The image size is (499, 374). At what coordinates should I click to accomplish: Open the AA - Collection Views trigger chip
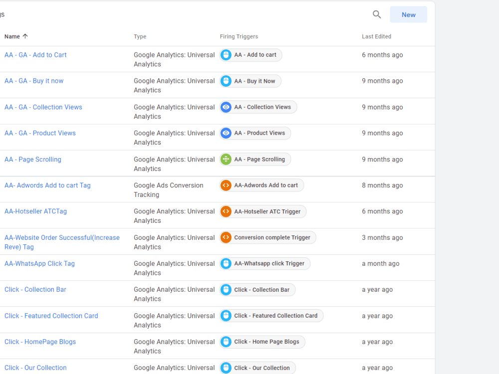point(258,107)
